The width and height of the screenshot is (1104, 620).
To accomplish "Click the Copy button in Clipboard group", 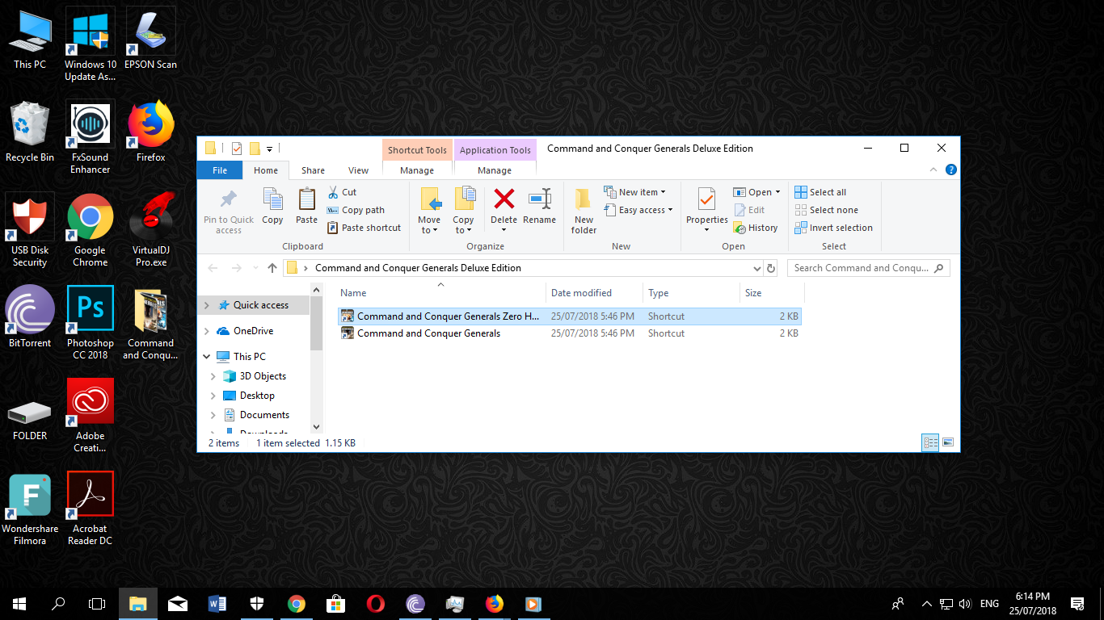I will pyautogui.click(x=272, y=207).
